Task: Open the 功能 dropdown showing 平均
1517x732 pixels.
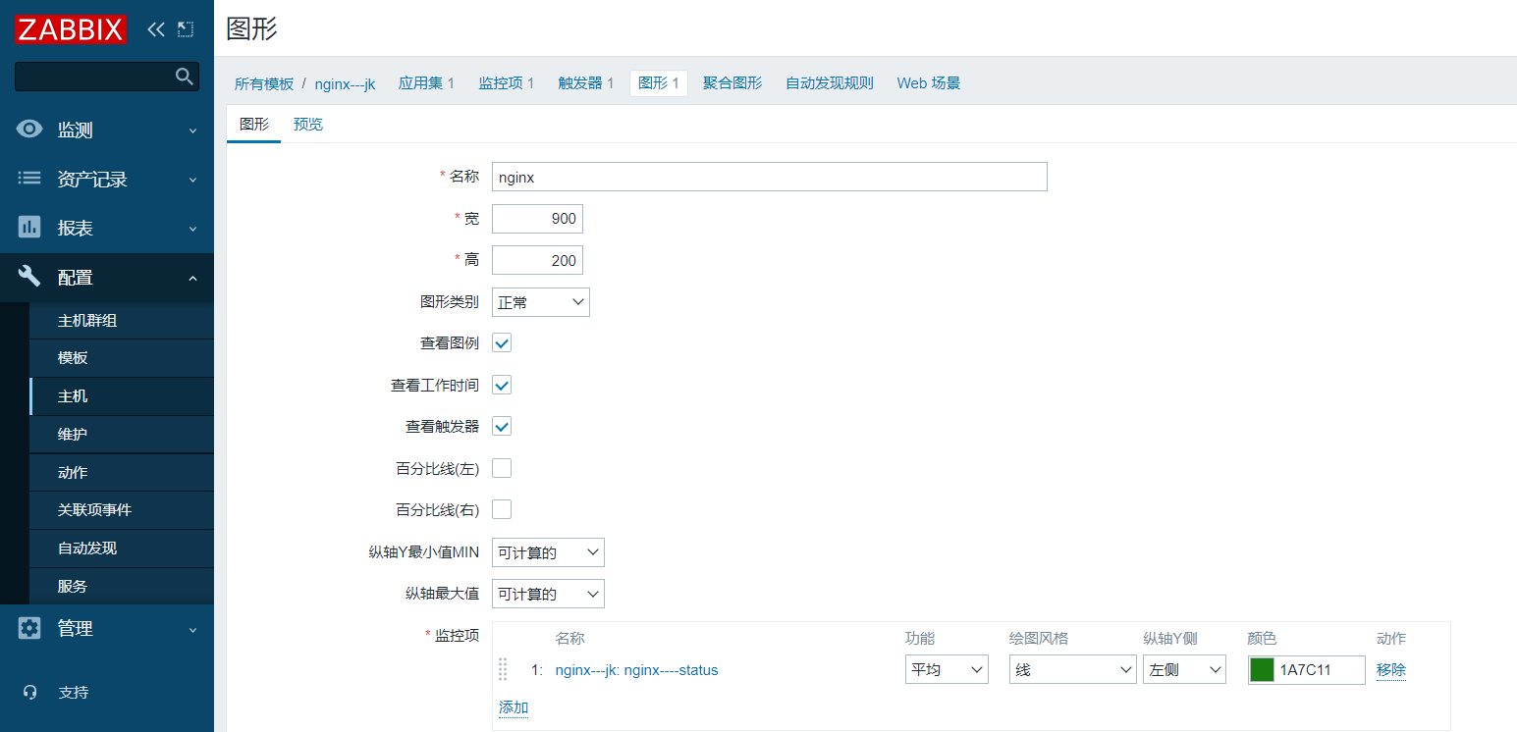Action: coord(947,669)
